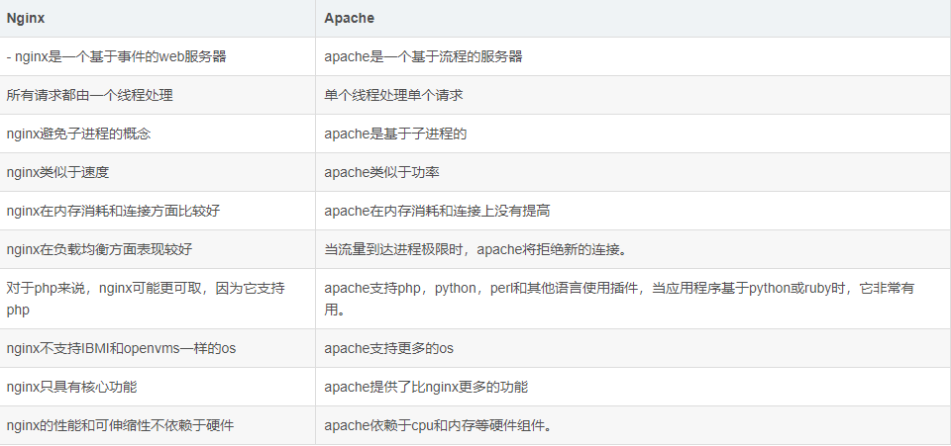
Task: Select text 'apache是基于子进程的'
Action: pos(395,134)
